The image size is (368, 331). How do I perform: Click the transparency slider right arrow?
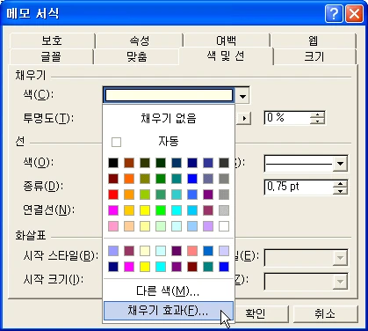244,119
